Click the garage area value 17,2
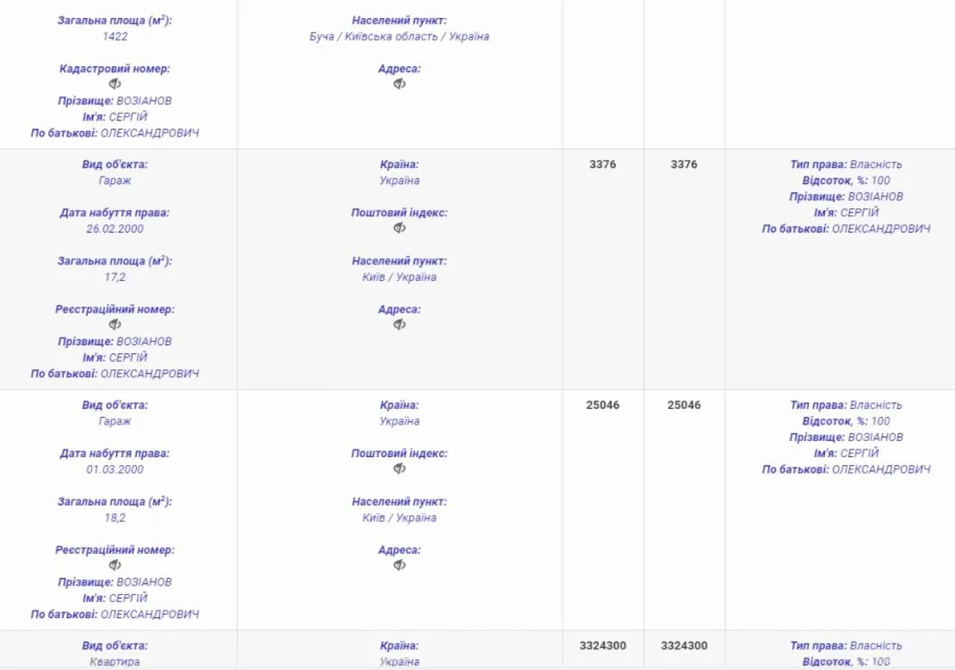 115,277
